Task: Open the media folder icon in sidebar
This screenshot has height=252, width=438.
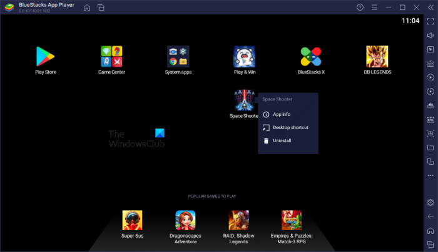Action: point(430,148)
